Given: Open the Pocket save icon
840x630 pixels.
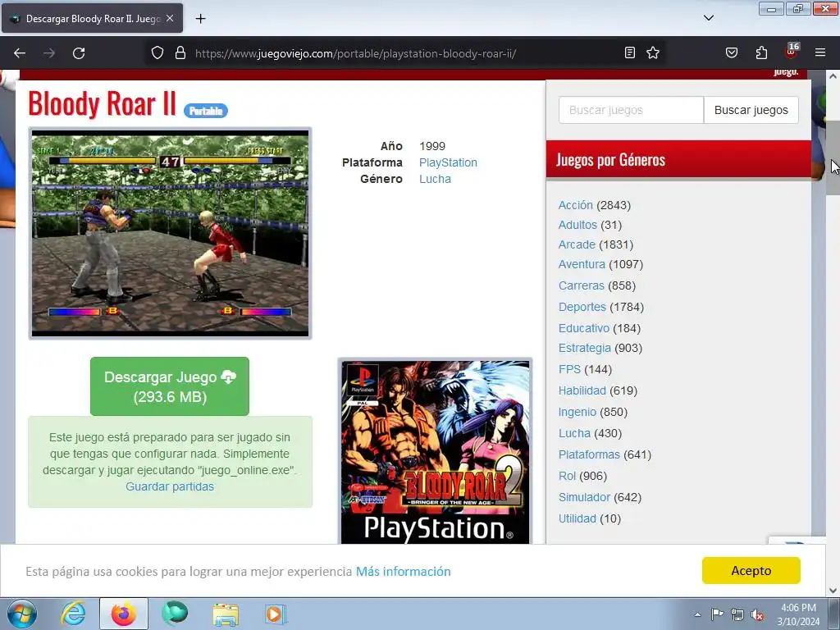Looking at the screenshot, I should pyautogui.click(x=731, y=52).
